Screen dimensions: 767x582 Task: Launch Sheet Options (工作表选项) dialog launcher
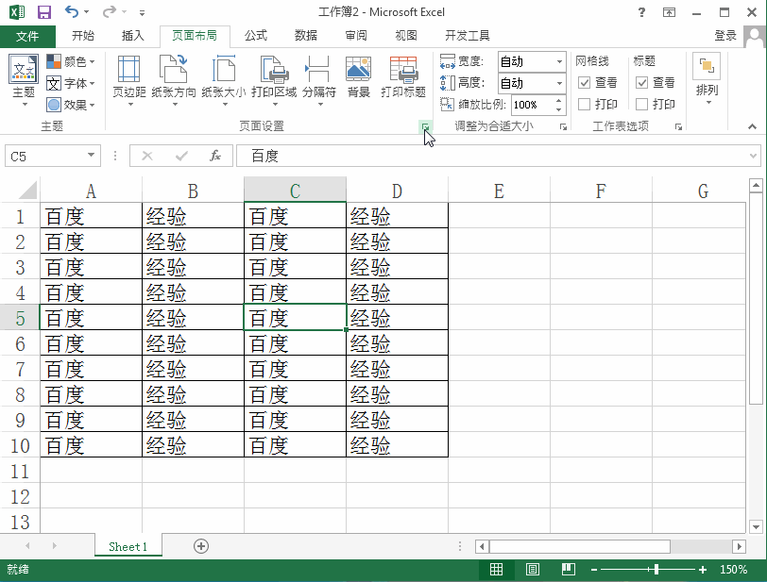(678, 127)
